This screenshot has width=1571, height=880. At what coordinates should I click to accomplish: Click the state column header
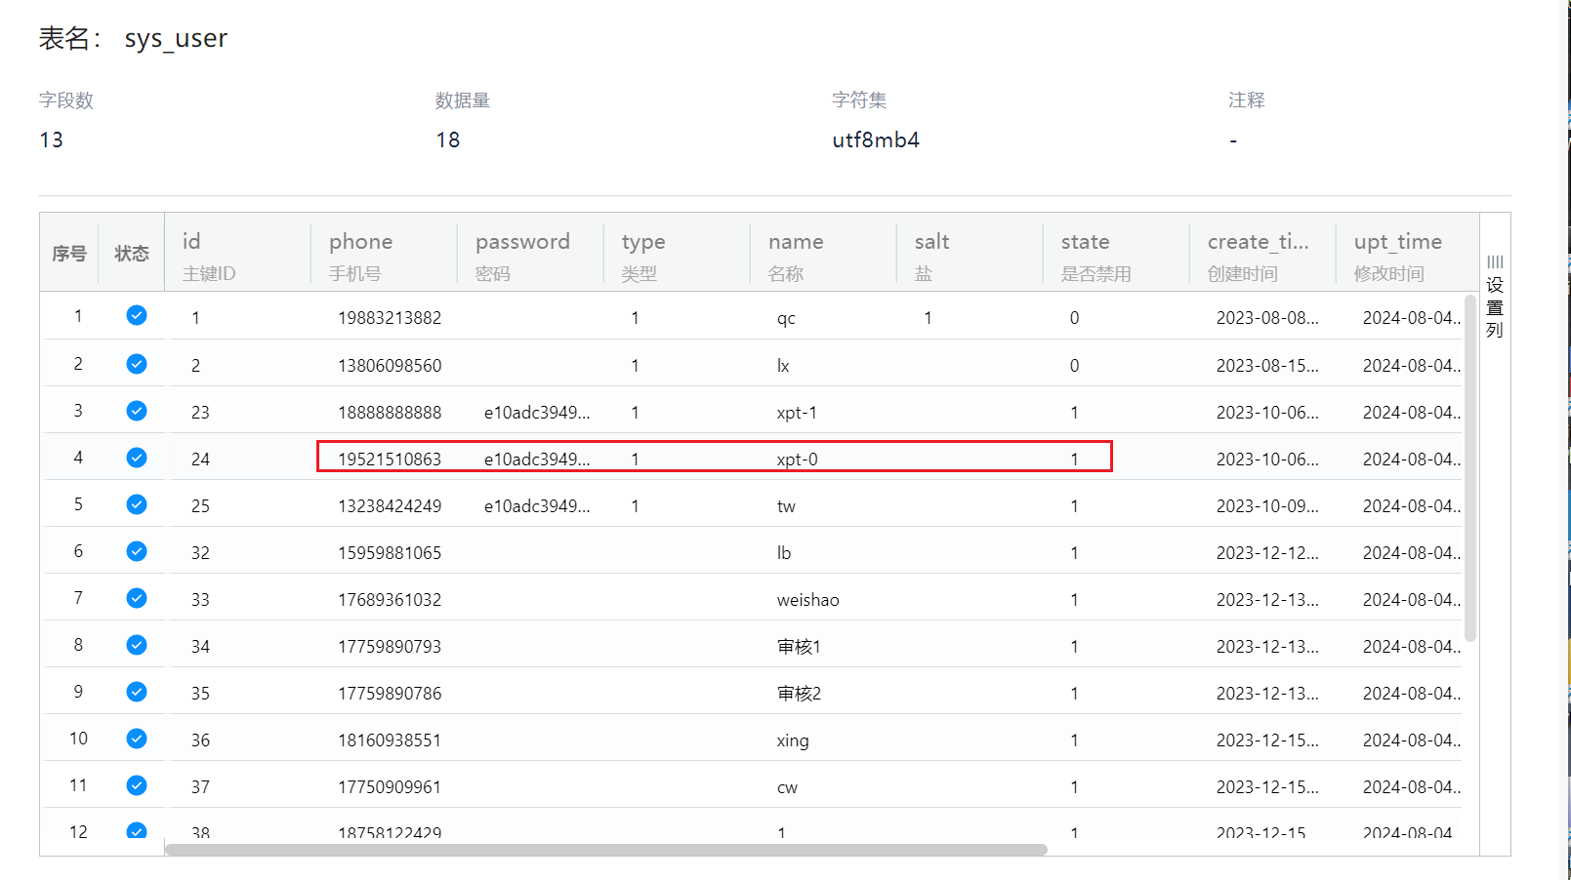(1085, 242)
